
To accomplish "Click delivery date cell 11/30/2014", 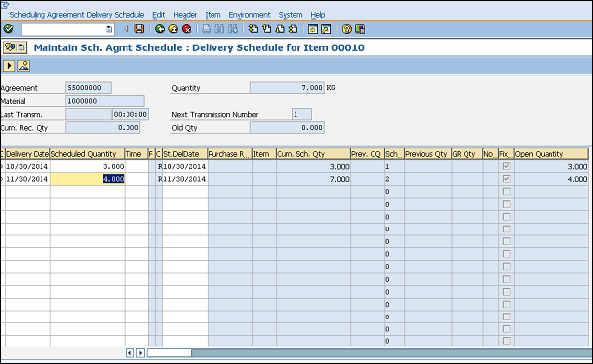I will pos(28,179).
